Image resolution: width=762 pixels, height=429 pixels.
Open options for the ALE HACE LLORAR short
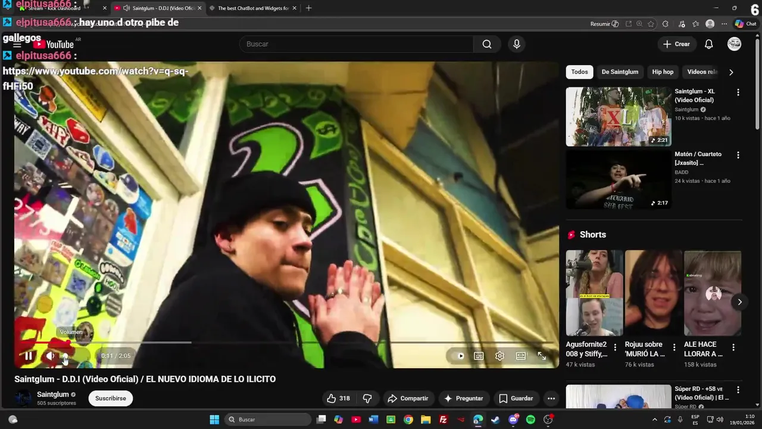point(733,347)
